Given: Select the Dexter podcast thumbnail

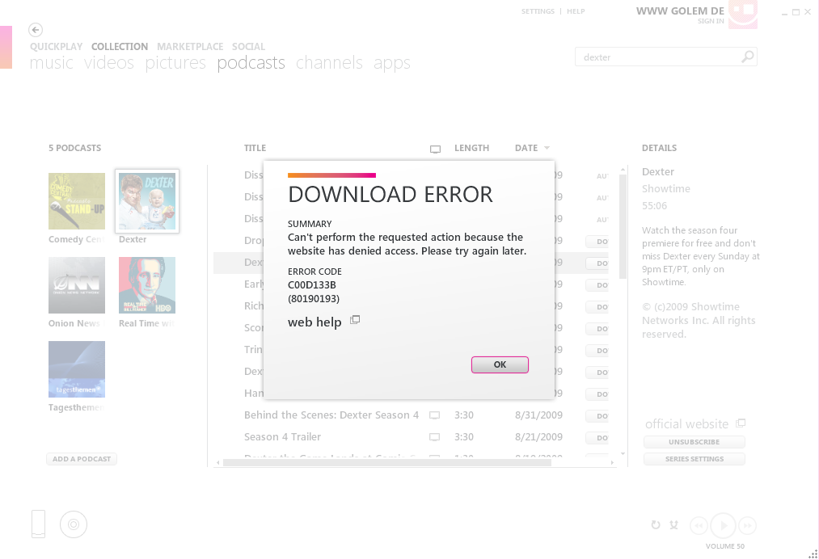Looking at the screenshot, I should (146, 200).
